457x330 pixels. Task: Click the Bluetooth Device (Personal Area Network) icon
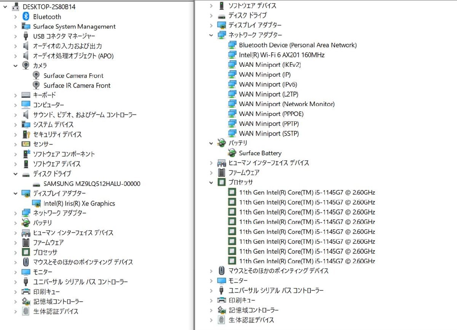232,45
